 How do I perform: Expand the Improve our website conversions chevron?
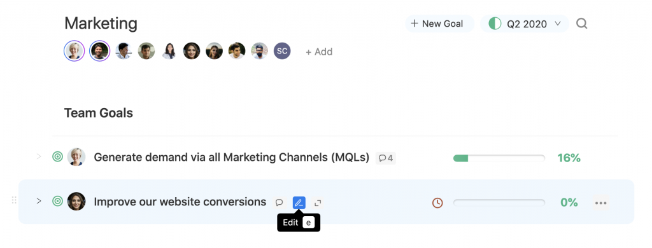(x=39, y=201)
